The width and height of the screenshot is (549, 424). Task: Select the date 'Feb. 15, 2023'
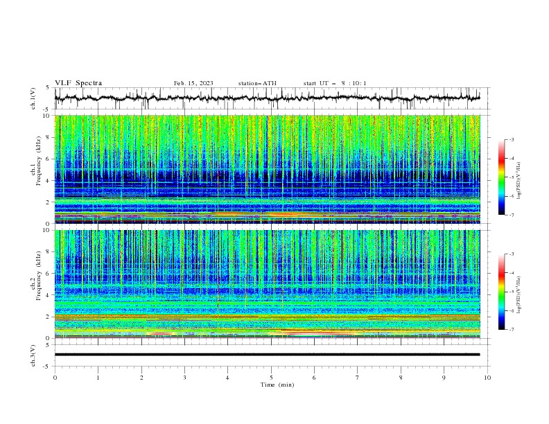(x=193, y=83)
